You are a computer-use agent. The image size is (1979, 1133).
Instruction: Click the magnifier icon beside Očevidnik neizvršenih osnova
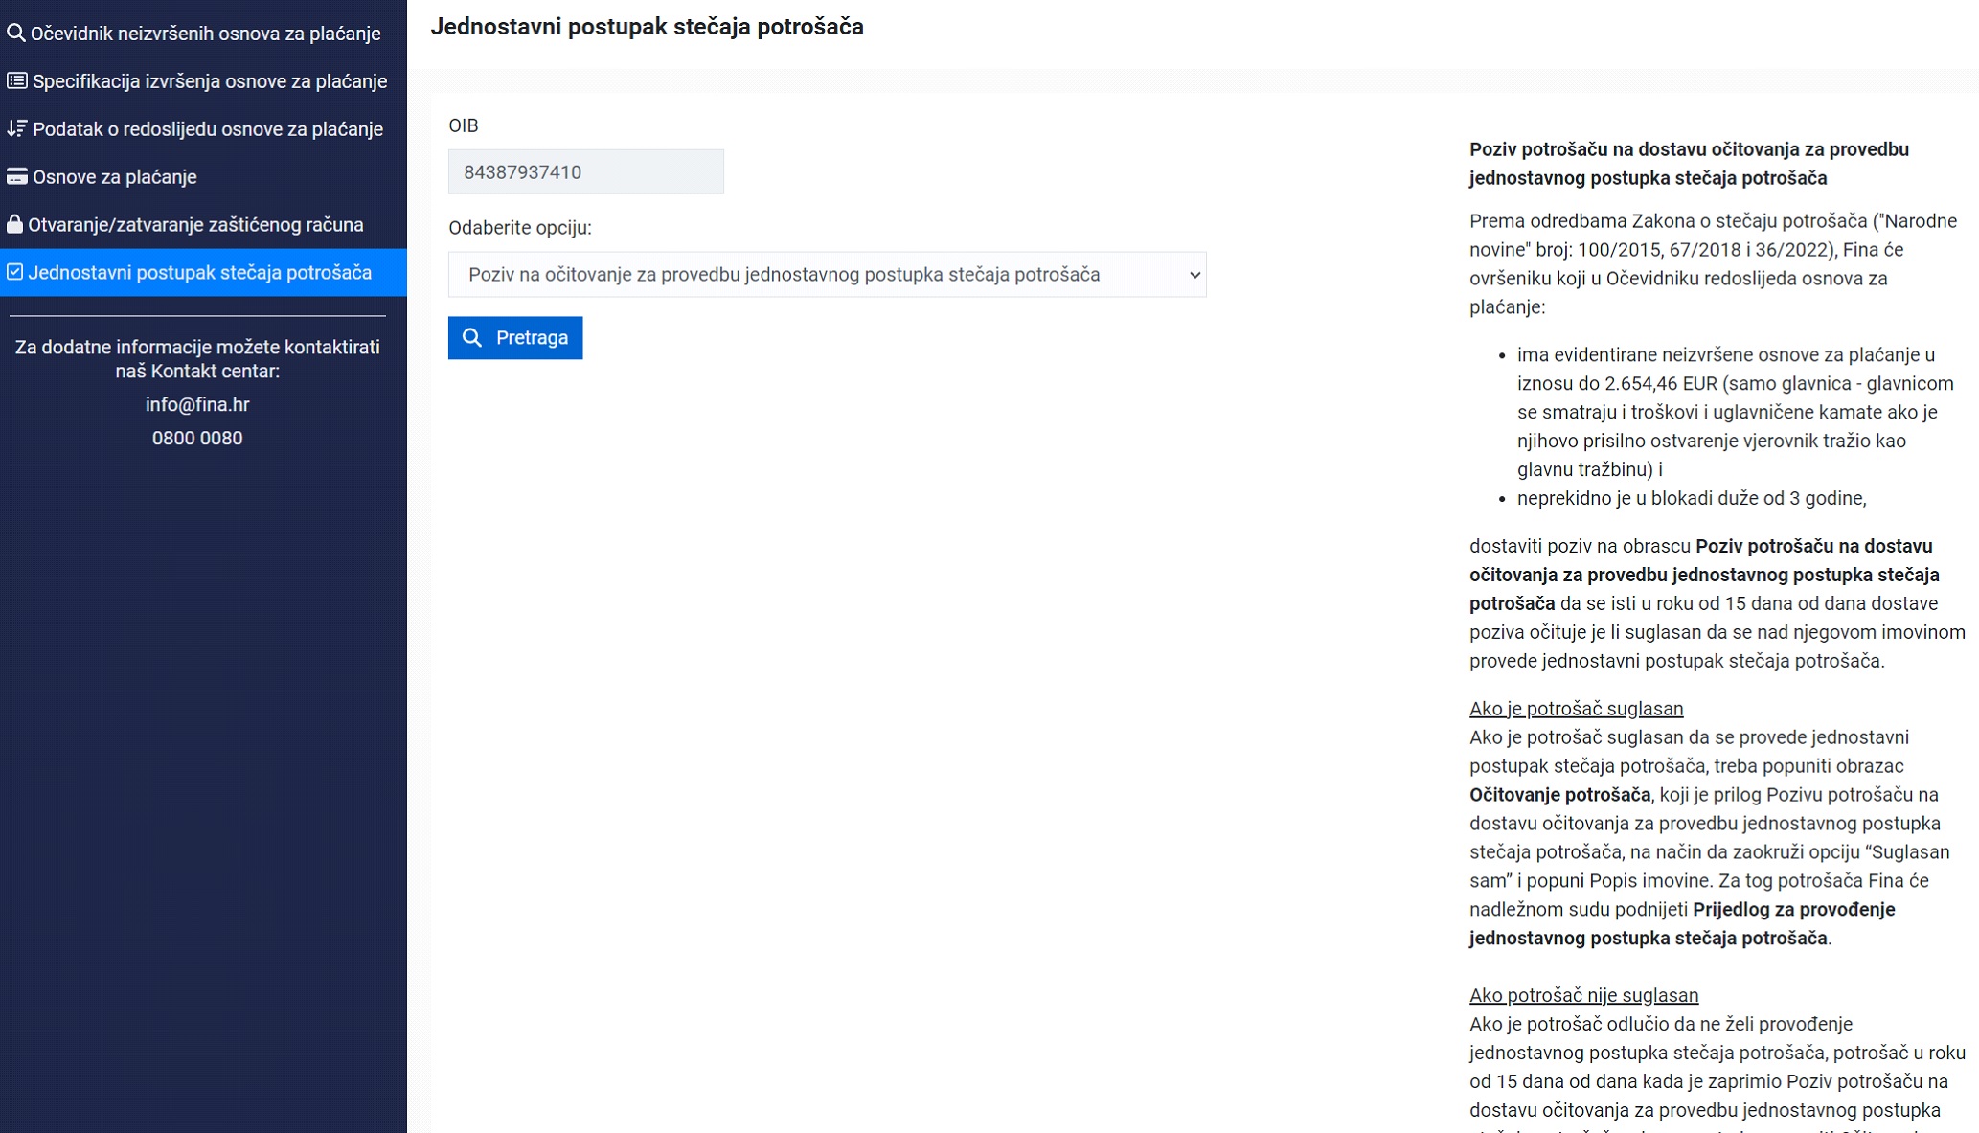(x=15, y=34)
